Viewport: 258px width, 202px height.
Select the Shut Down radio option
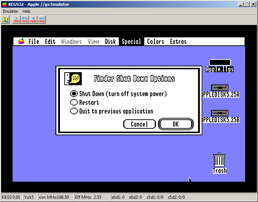[x=74, y=94]
